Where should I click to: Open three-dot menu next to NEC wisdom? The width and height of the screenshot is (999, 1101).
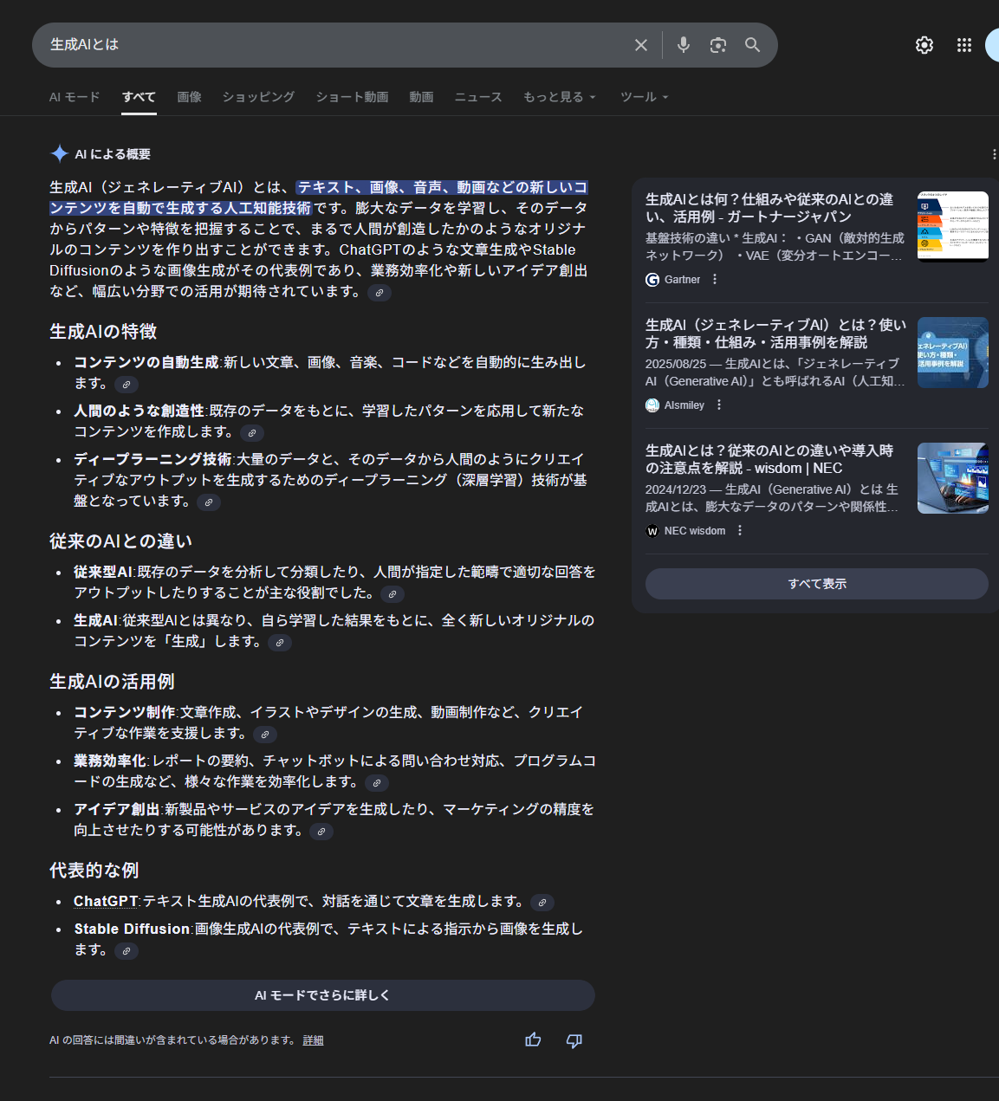(x=740, y=530)
